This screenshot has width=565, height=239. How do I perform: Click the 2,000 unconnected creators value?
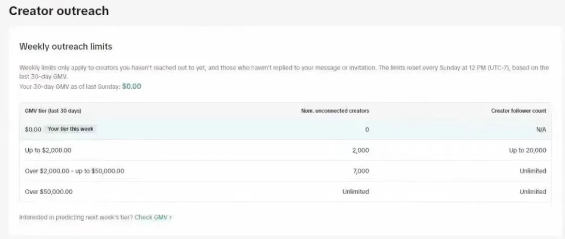click(x=360, y=150)
